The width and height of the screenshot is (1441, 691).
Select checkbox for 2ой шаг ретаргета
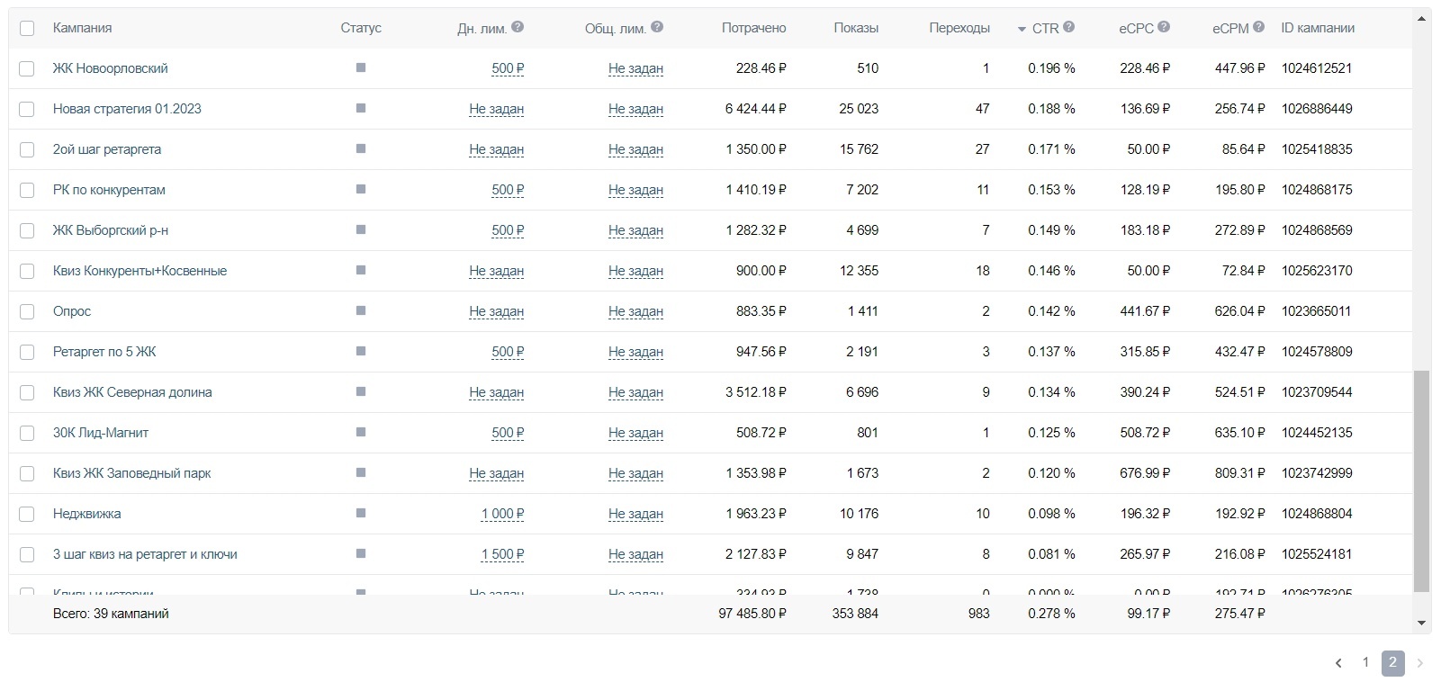click(x=27, y=149)
